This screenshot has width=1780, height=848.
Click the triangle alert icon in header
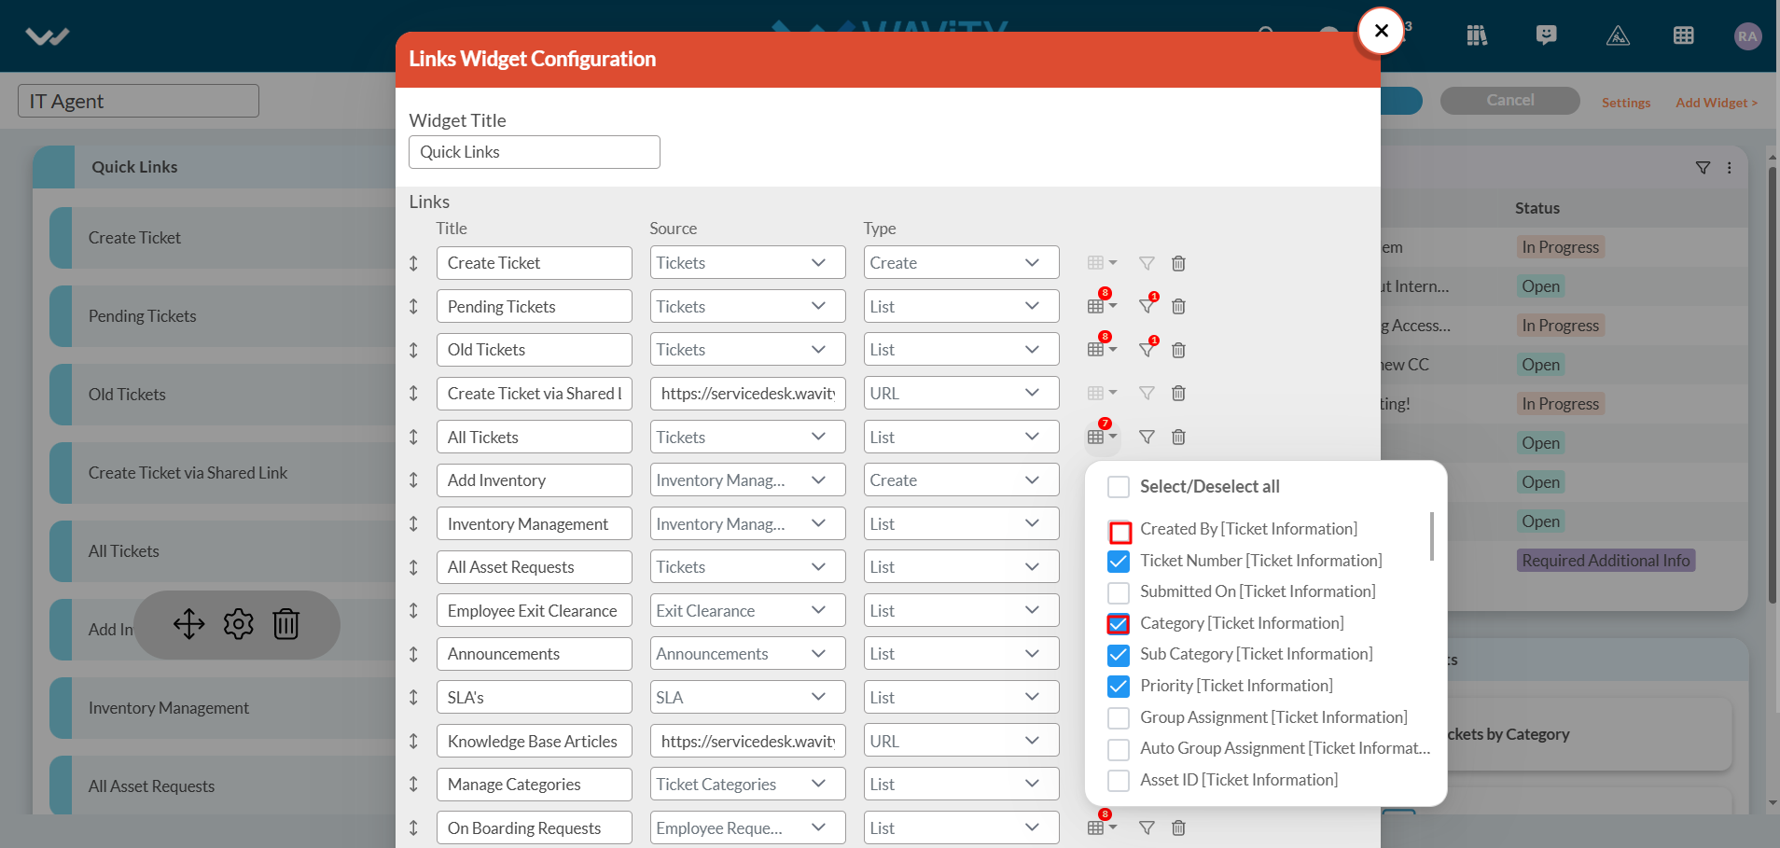1618,35
